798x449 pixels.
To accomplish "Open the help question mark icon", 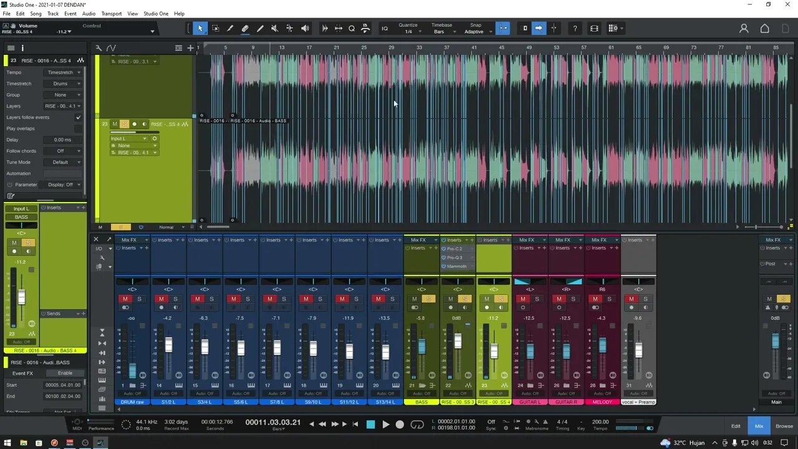I will [575, 28].
